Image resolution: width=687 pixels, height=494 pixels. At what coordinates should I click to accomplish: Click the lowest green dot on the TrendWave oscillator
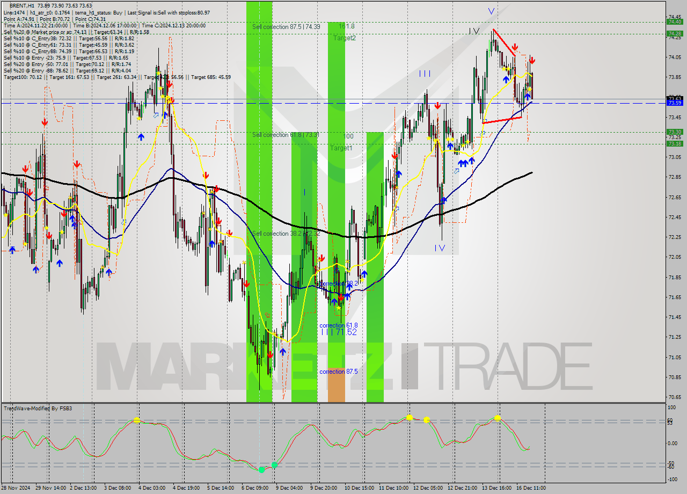[262, 469]
